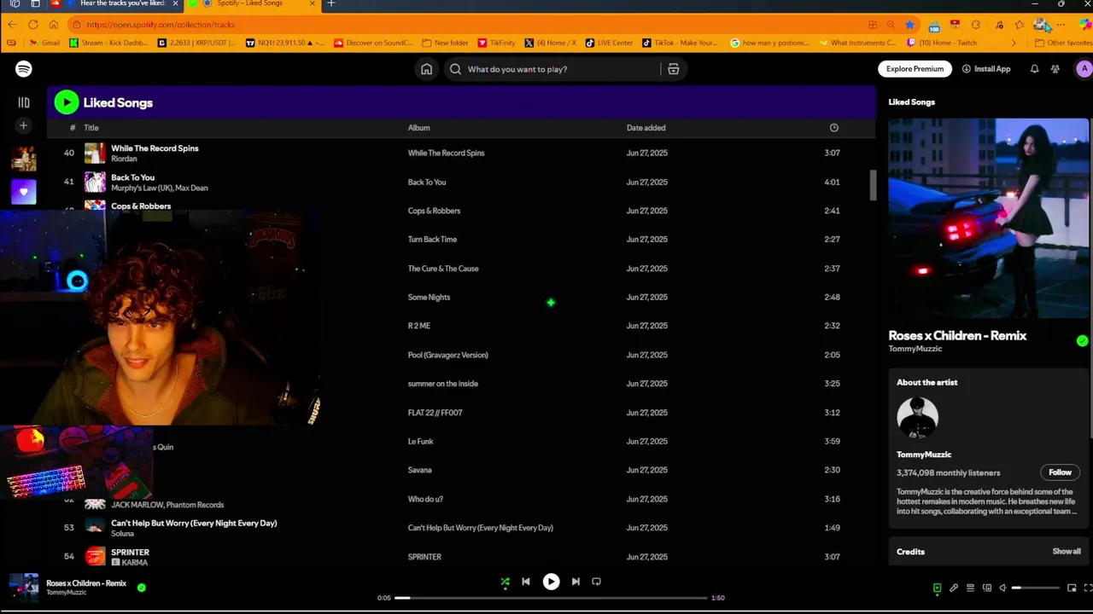Open album link 'FLAT 22 // FF007'

tap(435, 413)
